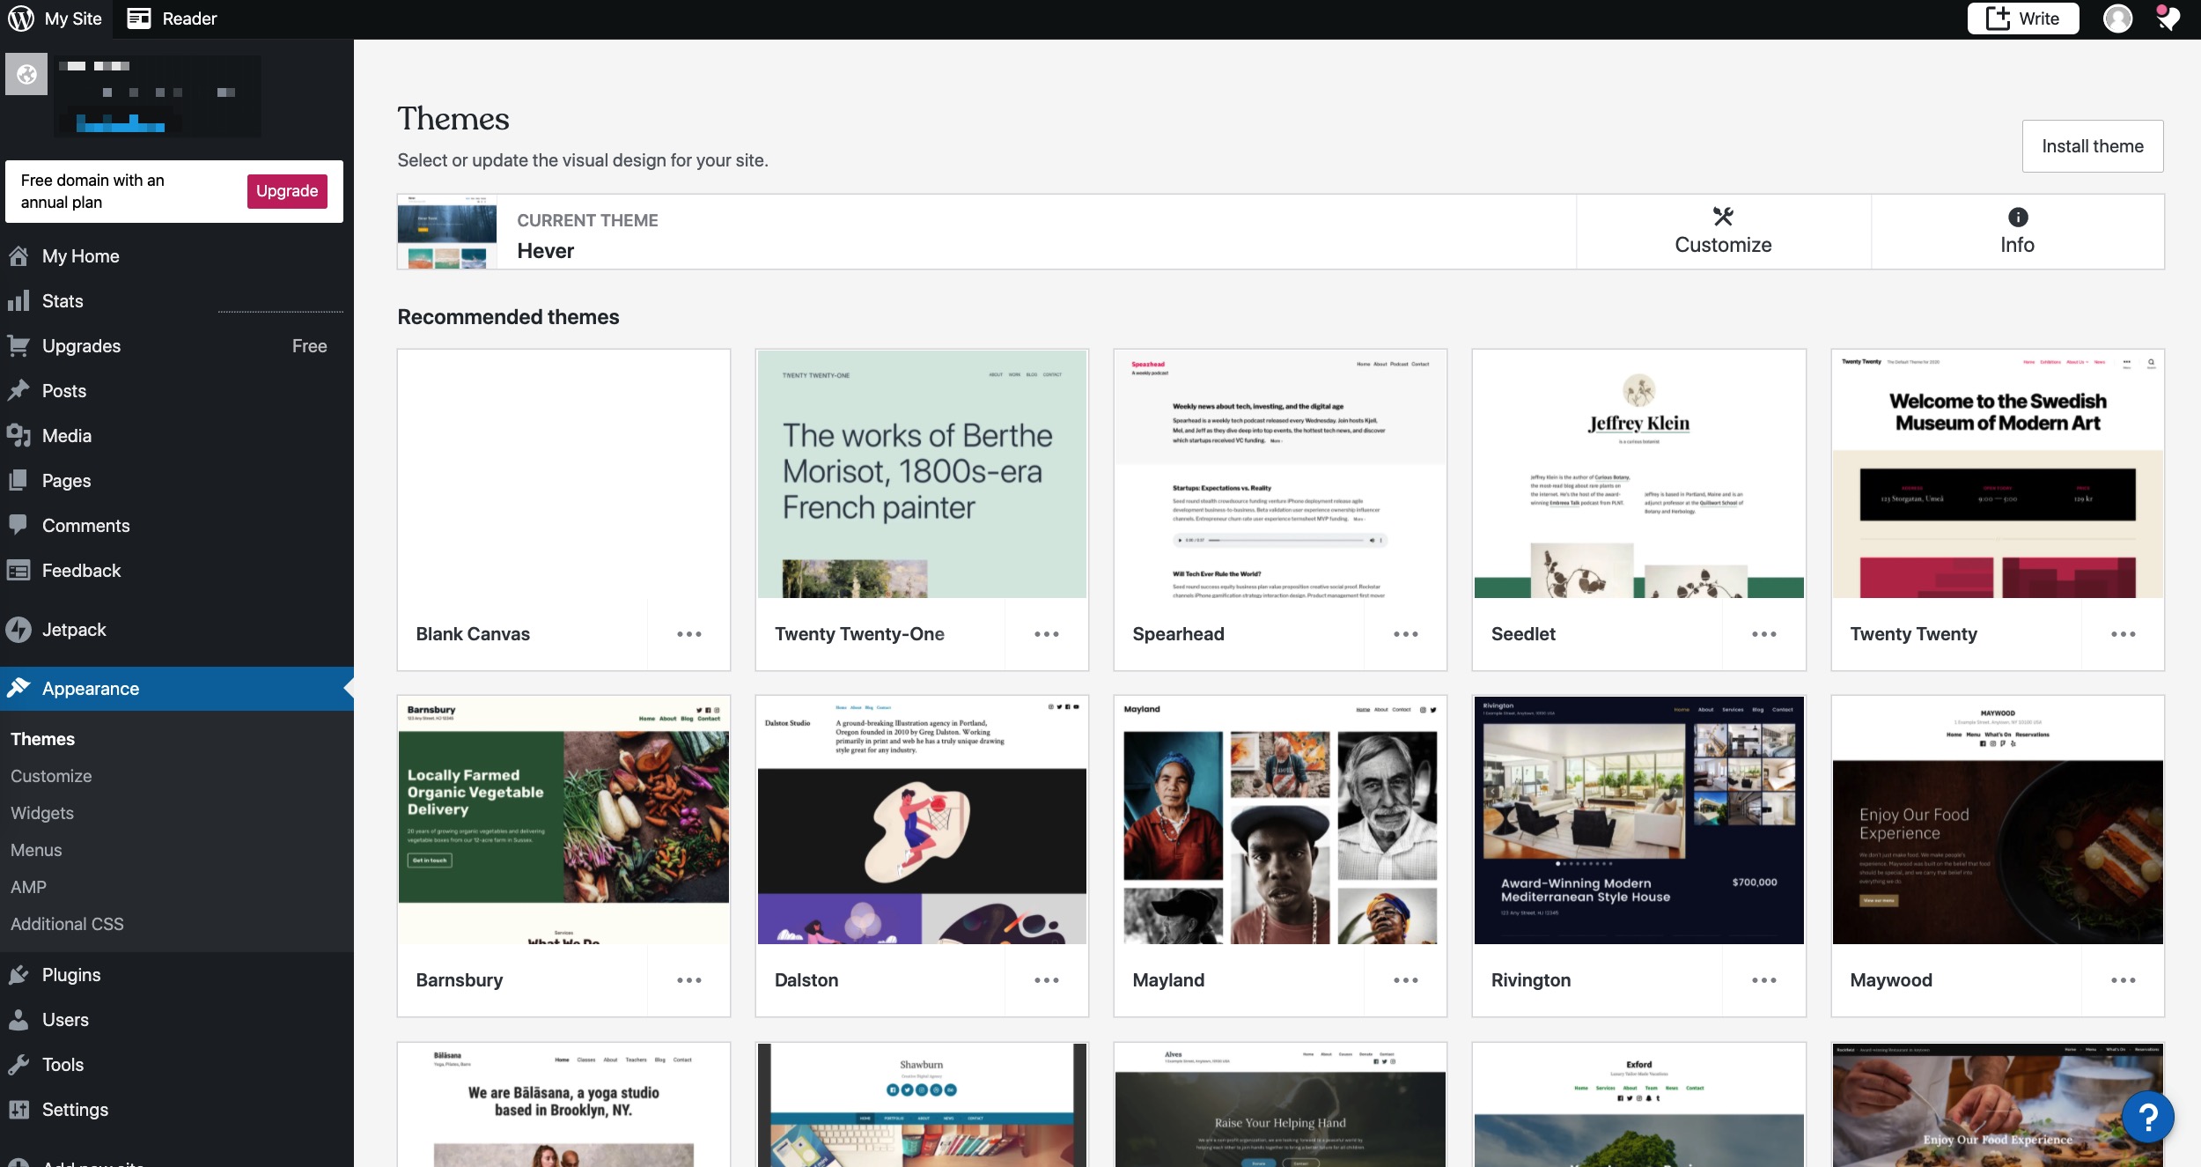Open the Barnsbury theme preview image
2201x1167 pixels.
tap(563, 820)
